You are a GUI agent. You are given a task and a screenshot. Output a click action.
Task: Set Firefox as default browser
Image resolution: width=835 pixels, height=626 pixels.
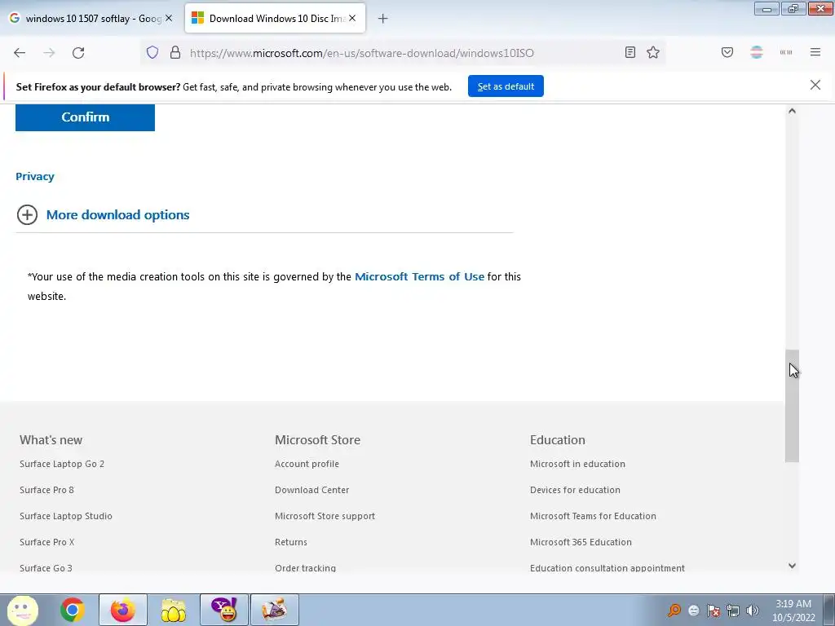(506, 86)
